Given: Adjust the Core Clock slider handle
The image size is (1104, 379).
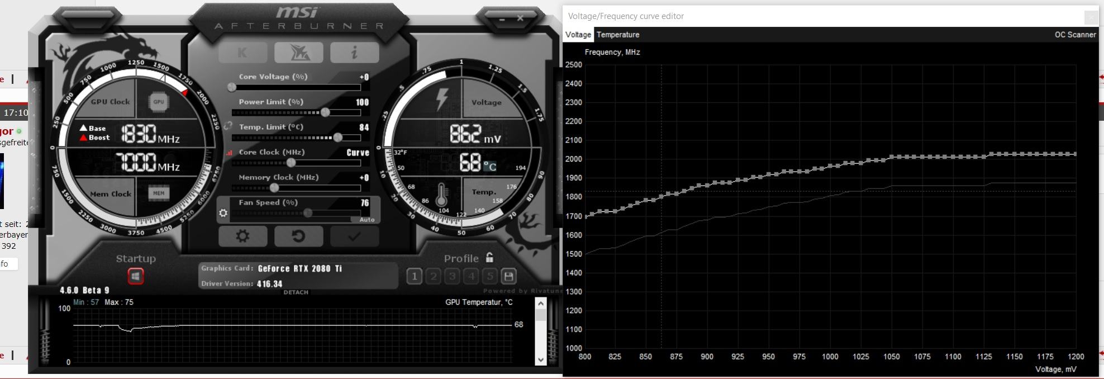Looking at the screenshot, I should click(x=291, y=163).
